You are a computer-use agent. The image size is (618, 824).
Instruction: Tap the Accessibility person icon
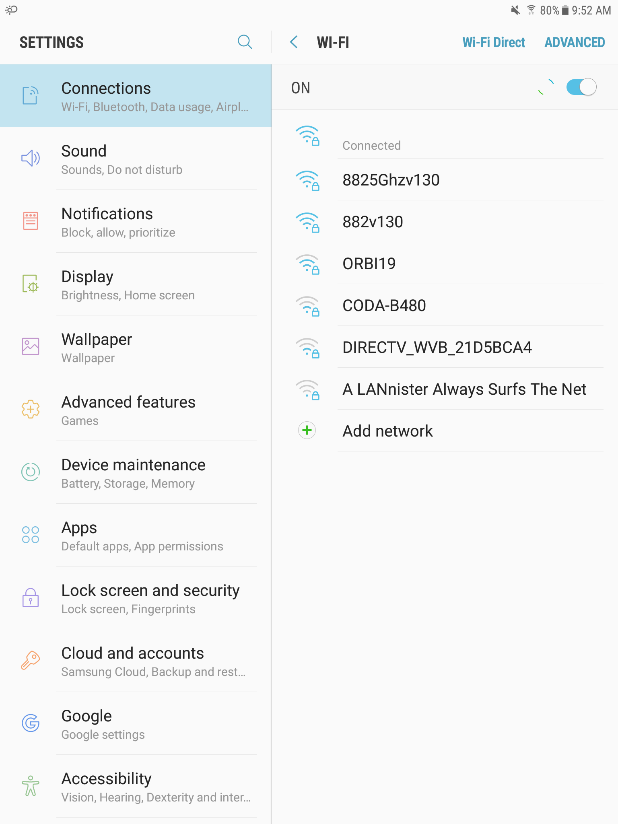point(31,786)
